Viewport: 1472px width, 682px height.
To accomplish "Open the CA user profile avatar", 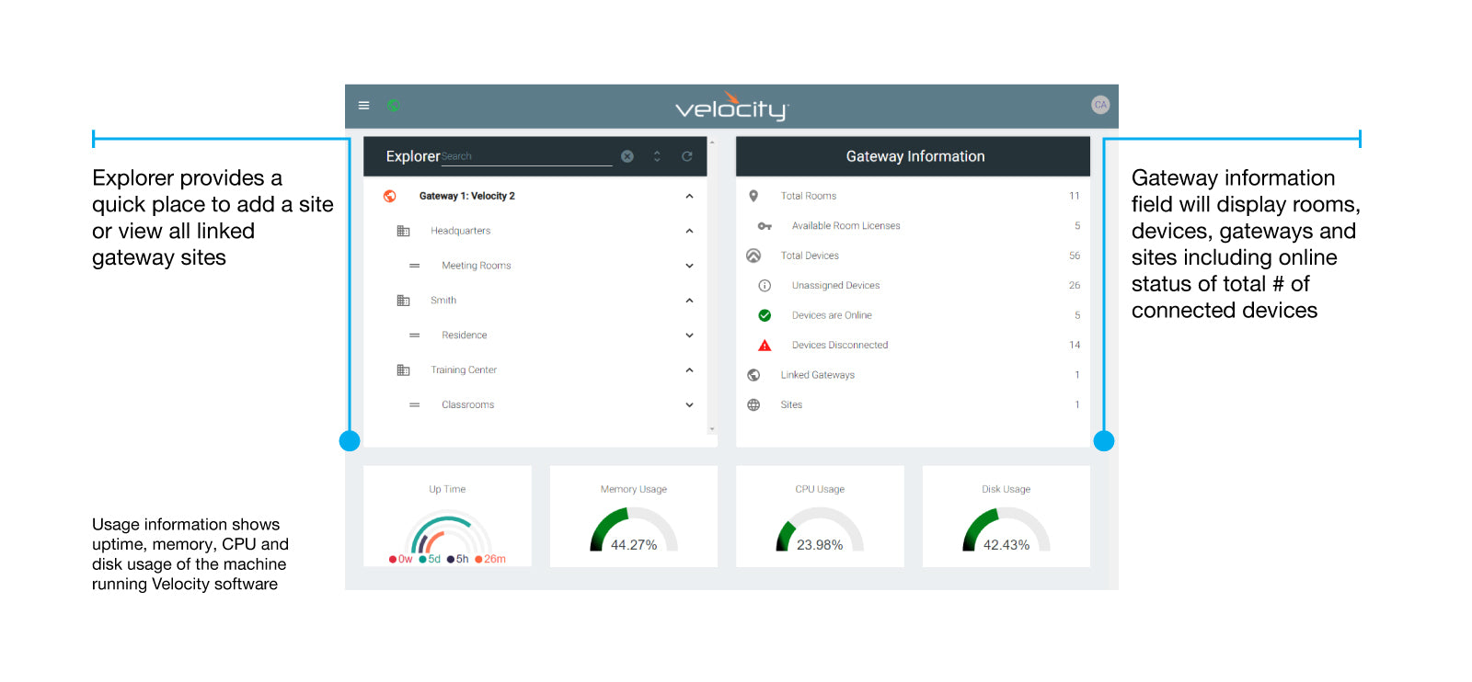I will pyautogui.click(x=1099, y=105).
